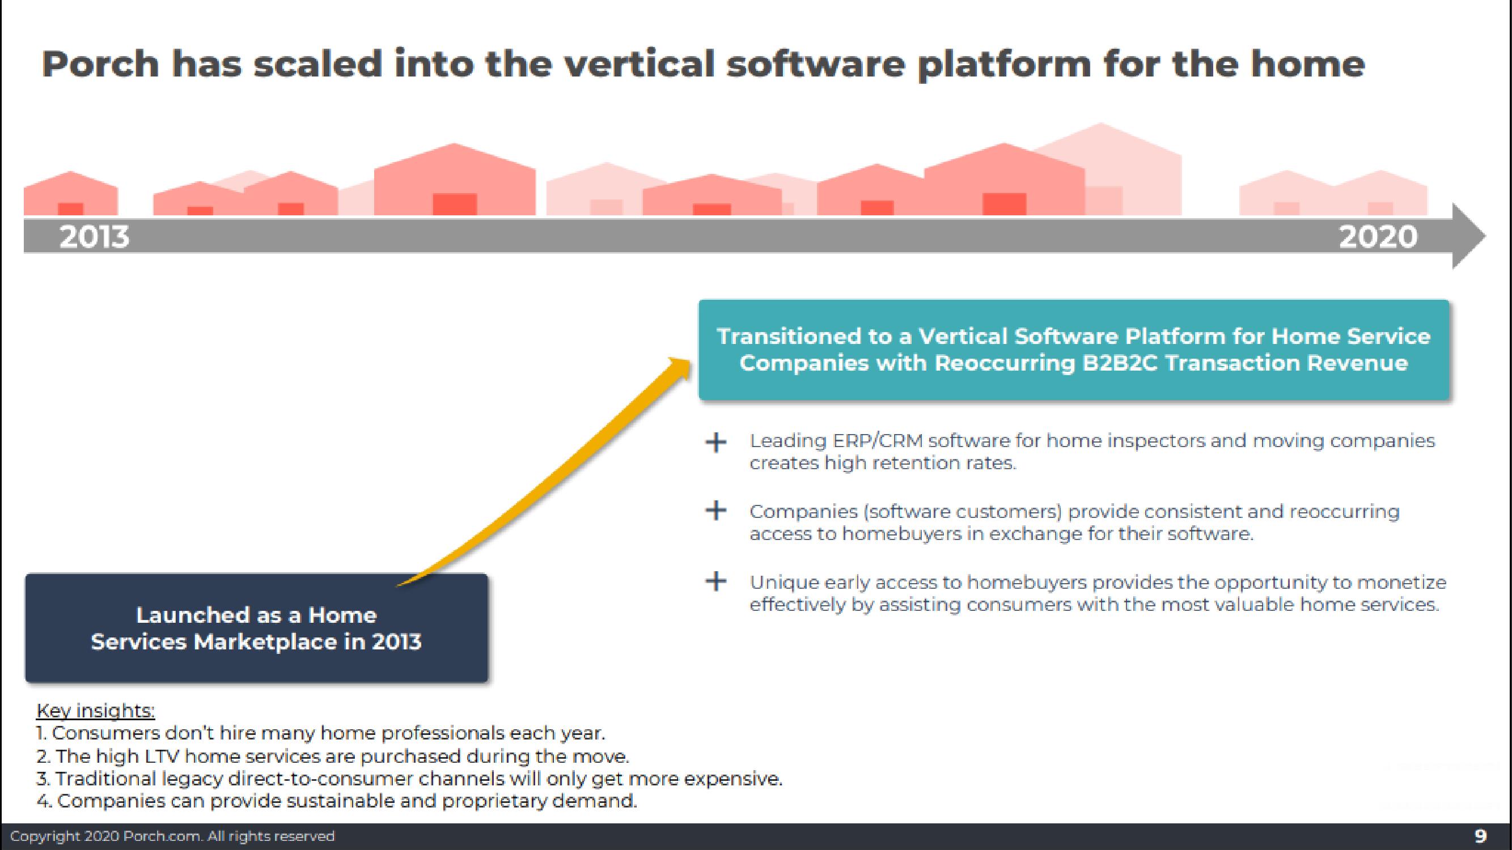Click the plus icon beside 'Companies (software customers)'

click(715, 511)
